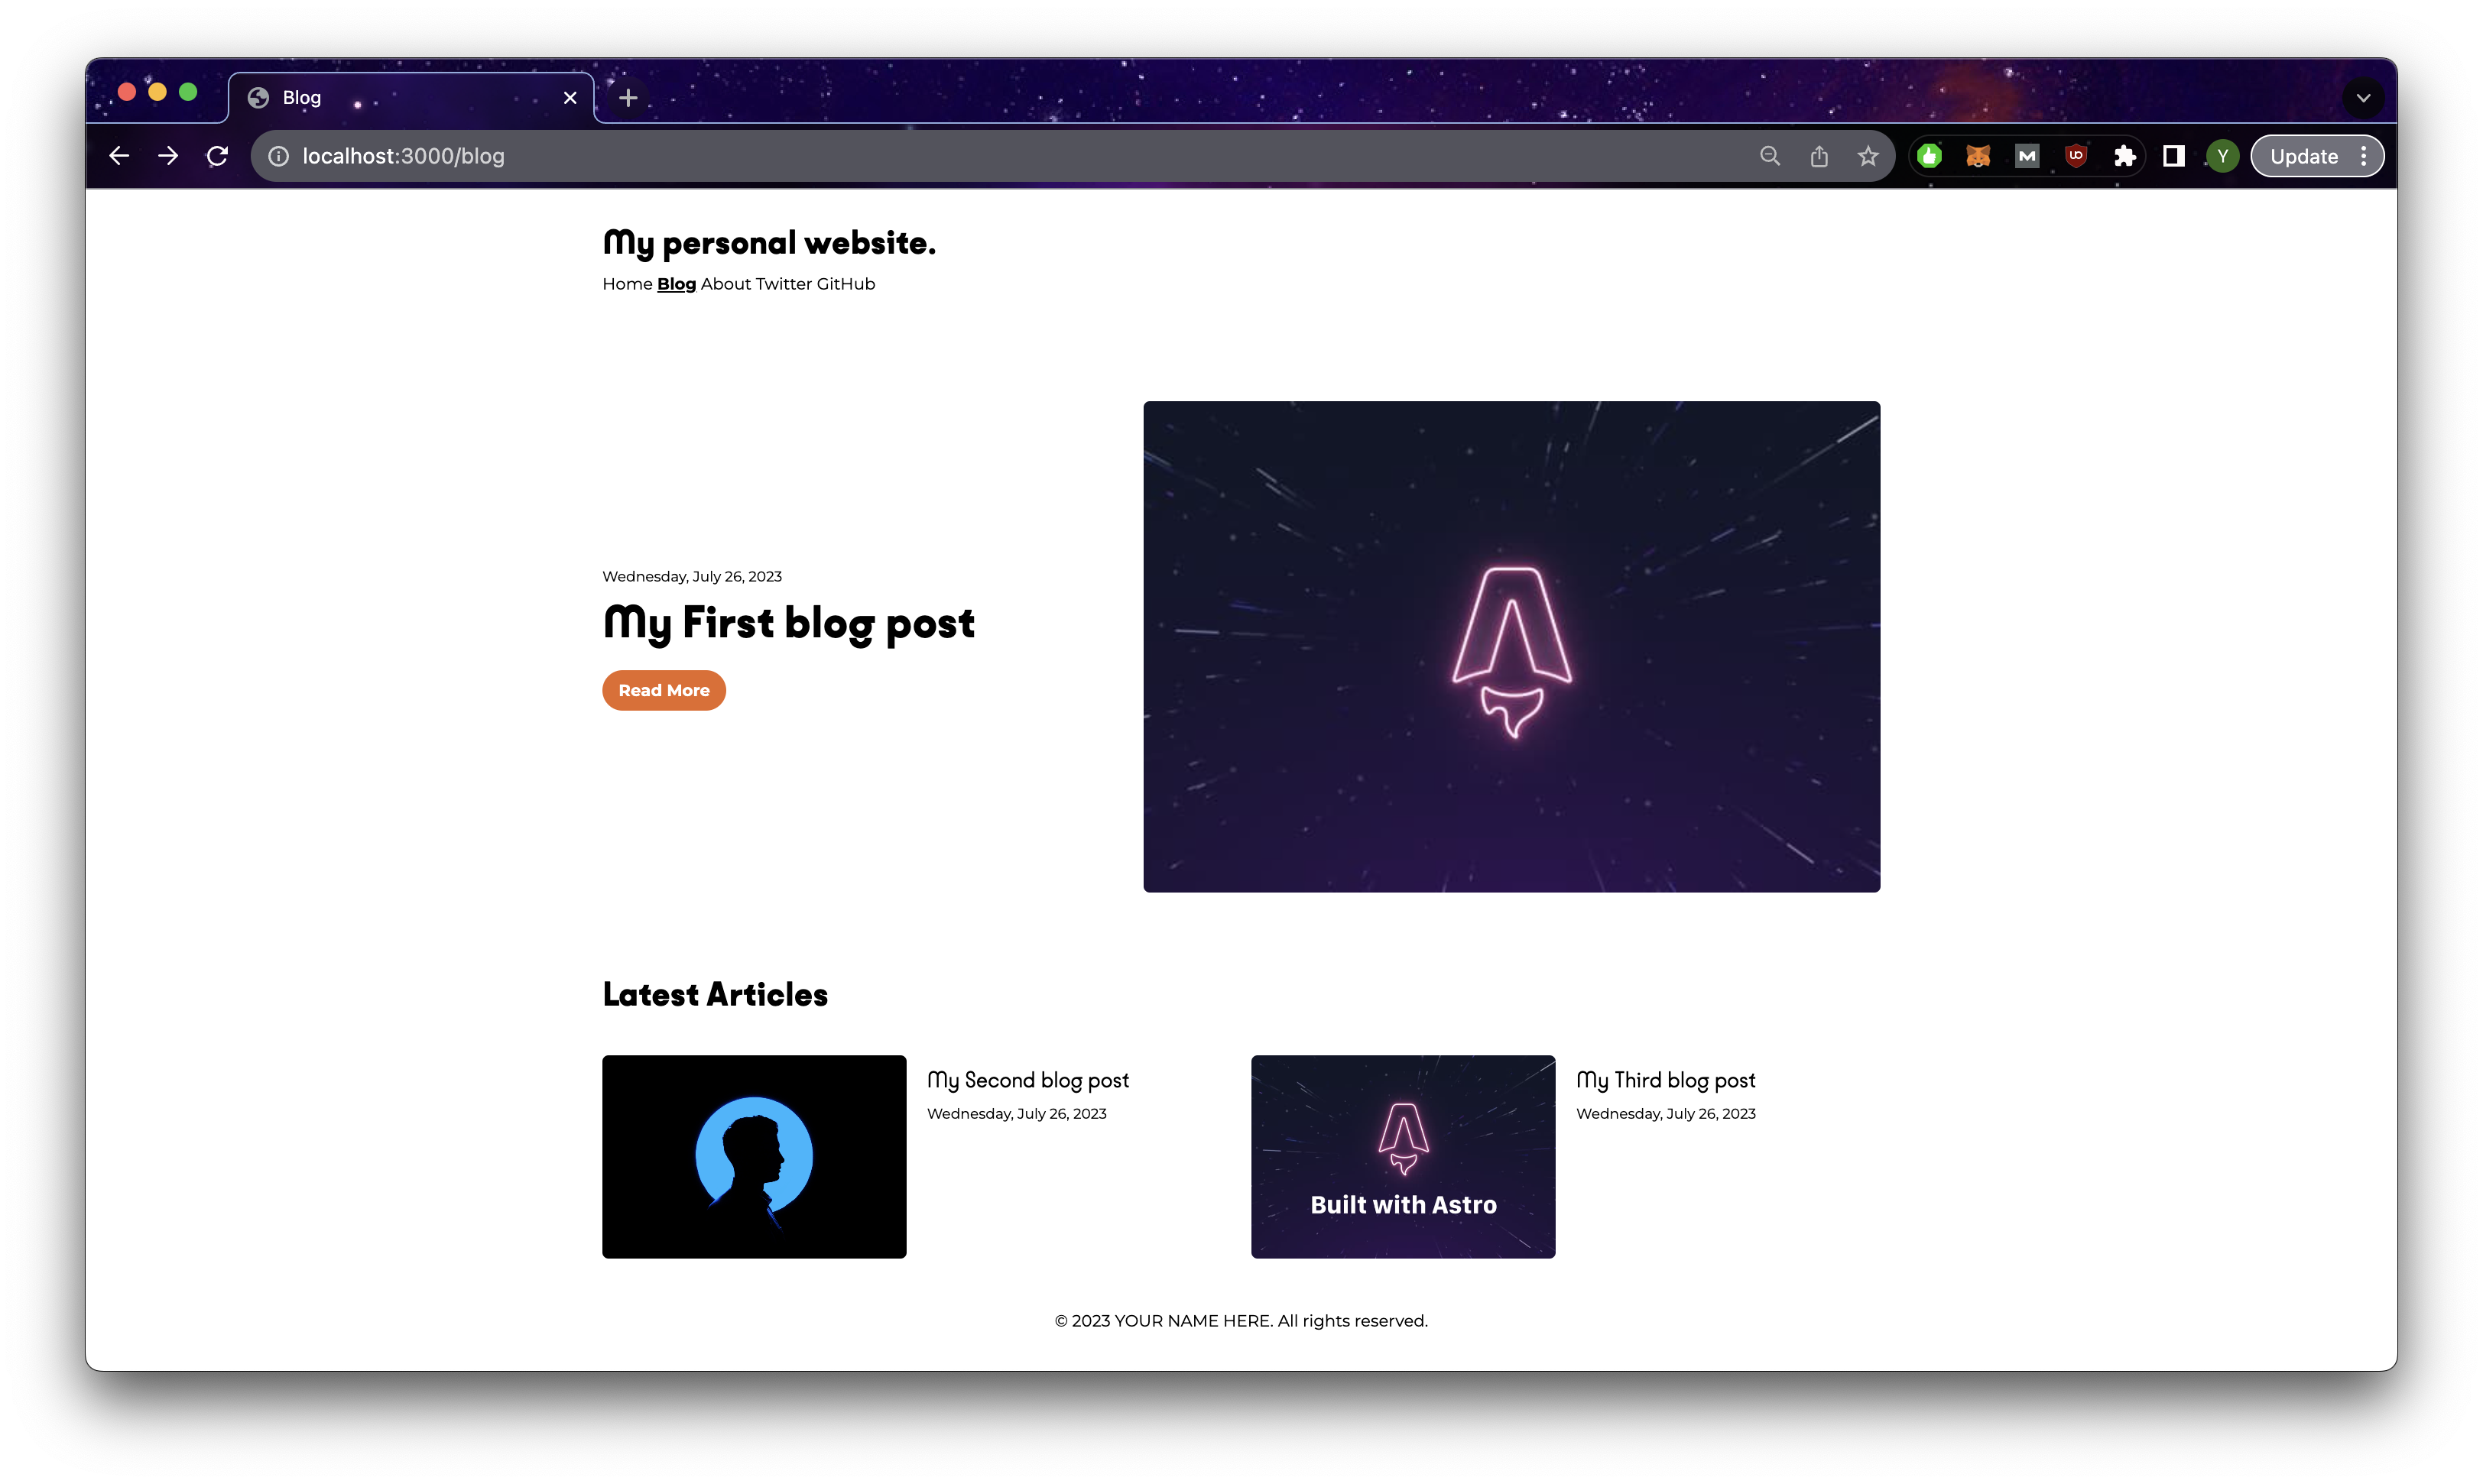Bookmark this page with the star icon
This screenshot has width=2483, height=1484.
(x=1868, y=156)
